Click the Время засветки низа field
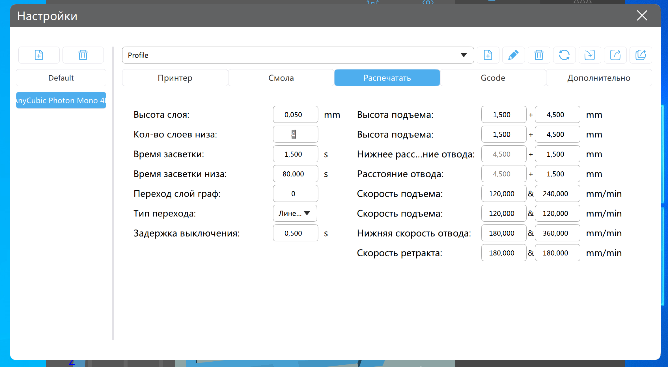The height and width of the screenshot is (367, 668). tap(295, 174)
